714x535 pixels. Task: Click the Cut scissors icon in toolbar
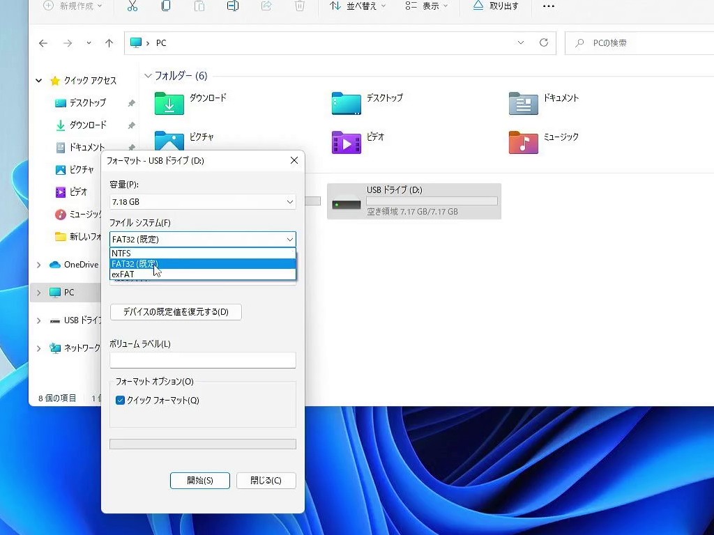[x=132, y=6]
